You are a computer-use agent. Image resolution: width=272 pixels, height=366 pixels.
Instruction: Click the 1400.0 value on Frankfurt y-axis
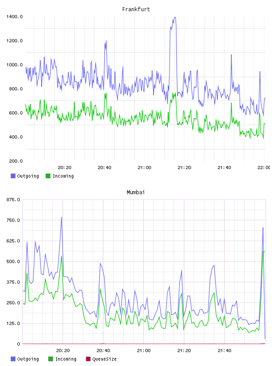(14, 17)
